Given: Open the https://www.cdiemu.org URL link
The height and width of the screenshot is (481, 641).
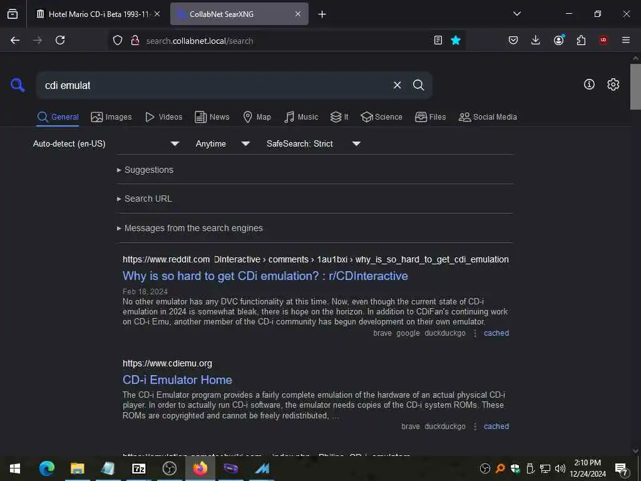Looking at the screenshot, I should coord(167,363).
